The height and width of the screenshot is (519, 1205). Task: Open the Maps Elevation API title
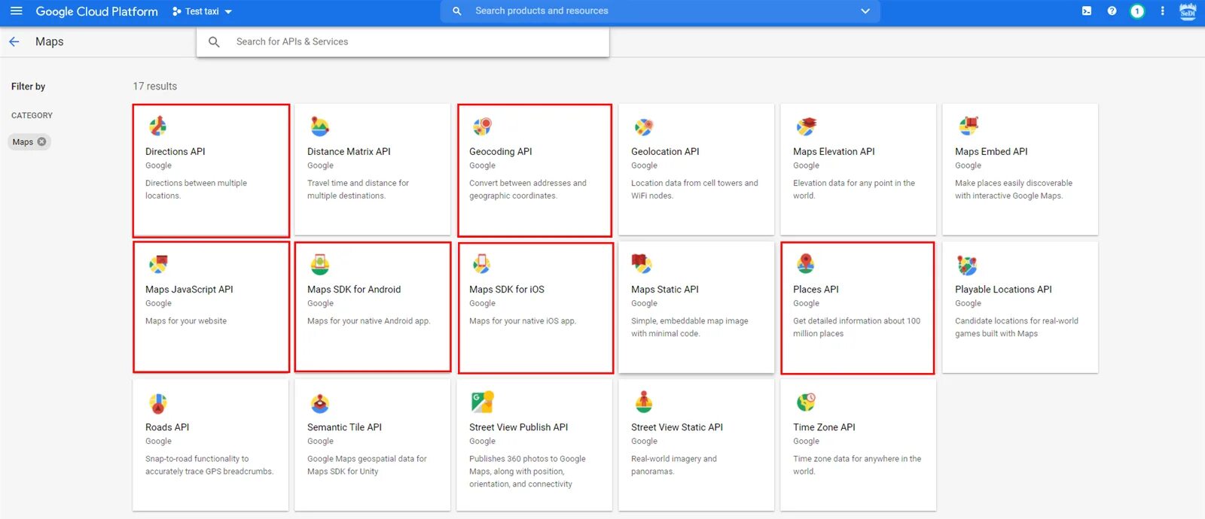pos(834,151)
